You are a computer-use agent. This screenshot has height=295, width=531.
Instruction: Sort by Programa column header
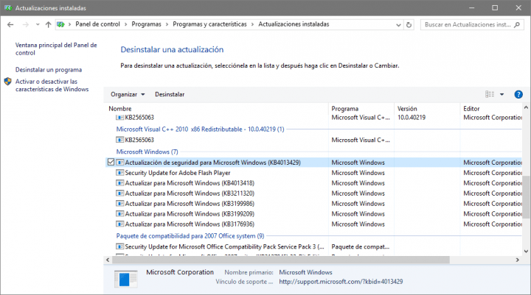[344, 108]
